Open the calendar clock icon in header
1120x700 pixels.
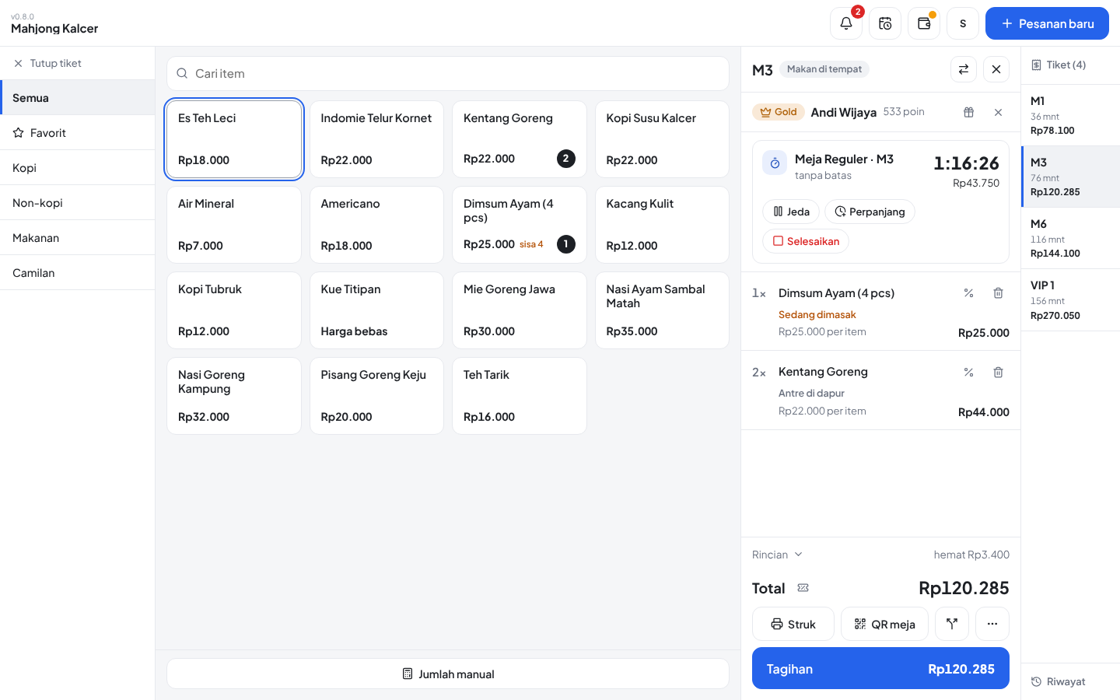(885, 23)
